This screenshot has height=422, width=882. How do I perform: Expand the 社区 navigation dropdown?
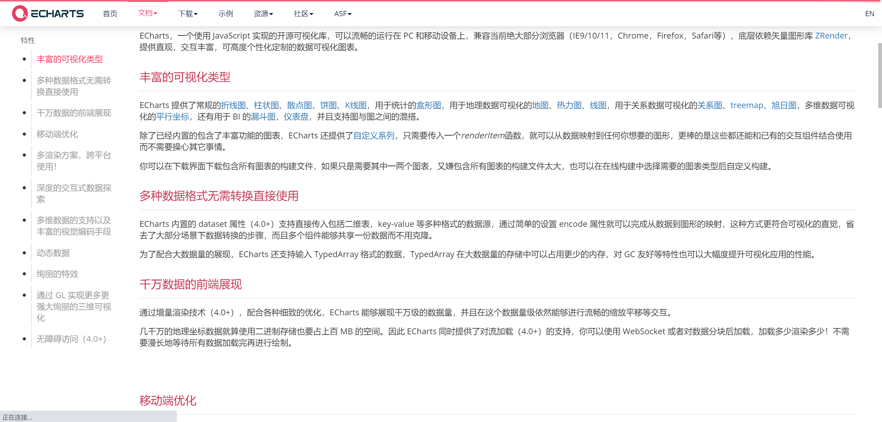[303, 14]
